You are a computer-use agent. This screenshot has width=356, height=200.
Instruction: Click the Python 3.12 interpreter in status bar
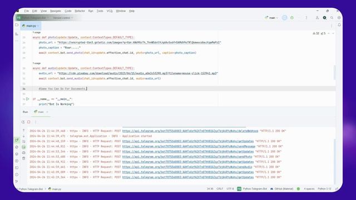tap(324, 189)
